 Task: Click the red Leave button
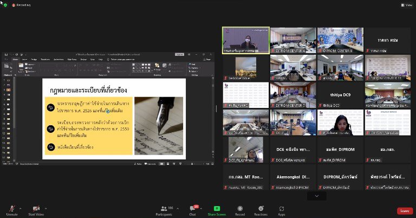[x=405, y=211]
